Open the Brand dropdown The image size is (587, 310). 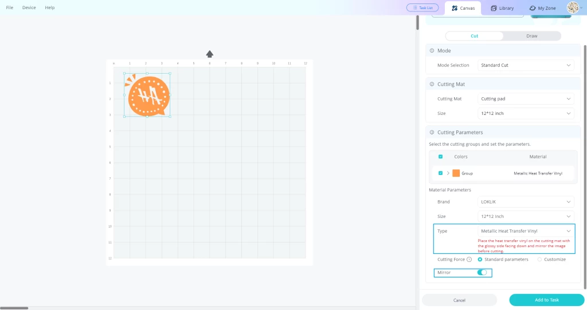click(526, 202)
